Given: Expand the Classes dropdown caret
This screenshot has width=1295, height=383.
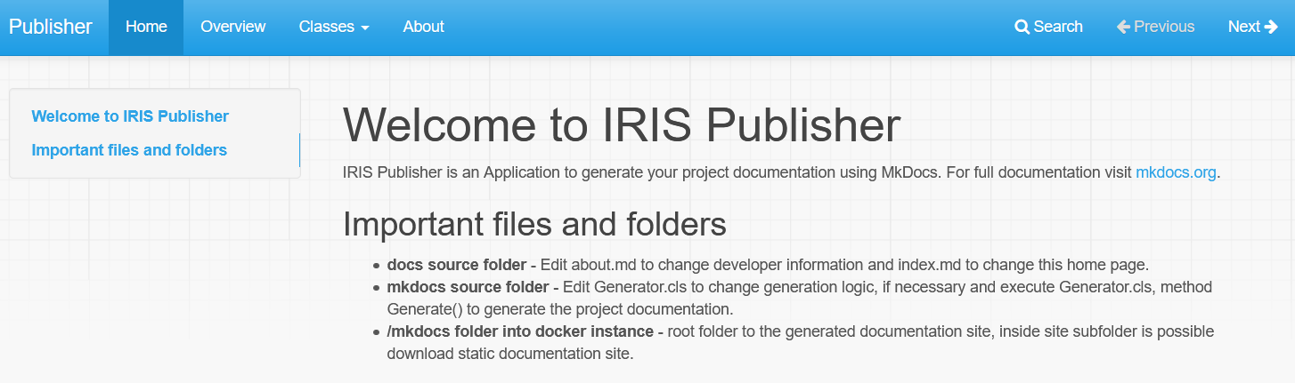Looking at the screenshot, I should coord(365,28).
